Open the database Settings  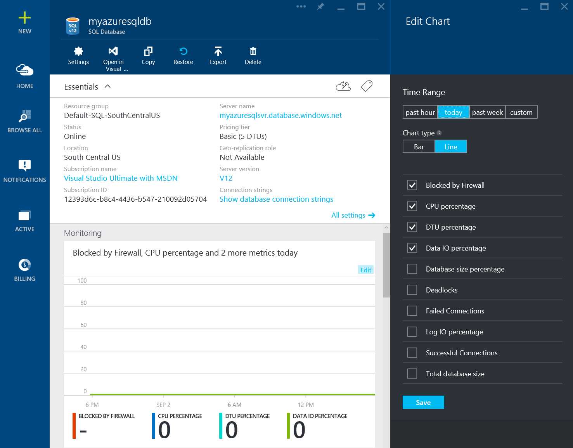pyautogui.click(x=78, y=55)
